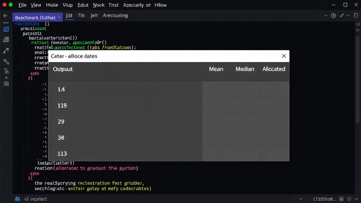Sort by the Allocated column header
361x203 pixels.
274,69
